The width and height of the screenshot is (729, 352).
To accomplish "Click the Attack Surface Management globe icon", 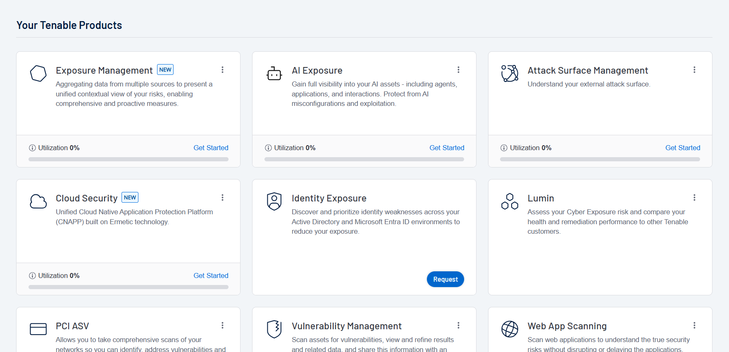I will (510, 74).
